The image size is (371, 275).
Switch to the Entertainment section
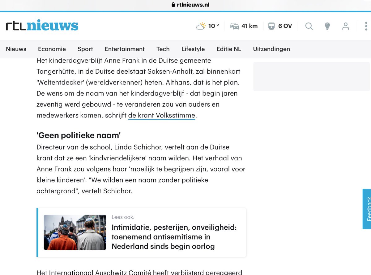[x=125, y=49]
